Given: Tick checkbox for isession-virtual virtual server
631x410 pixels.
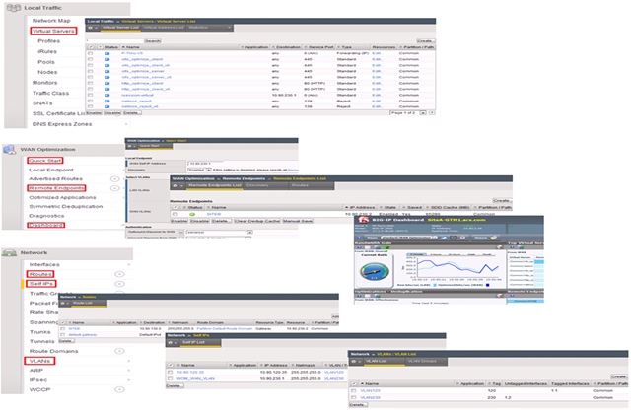Looking at the screenshot, I should point(90,95).
